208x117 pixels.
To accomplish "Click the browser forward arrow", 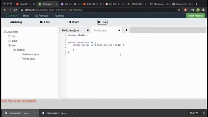I will [x=10, y=10].
